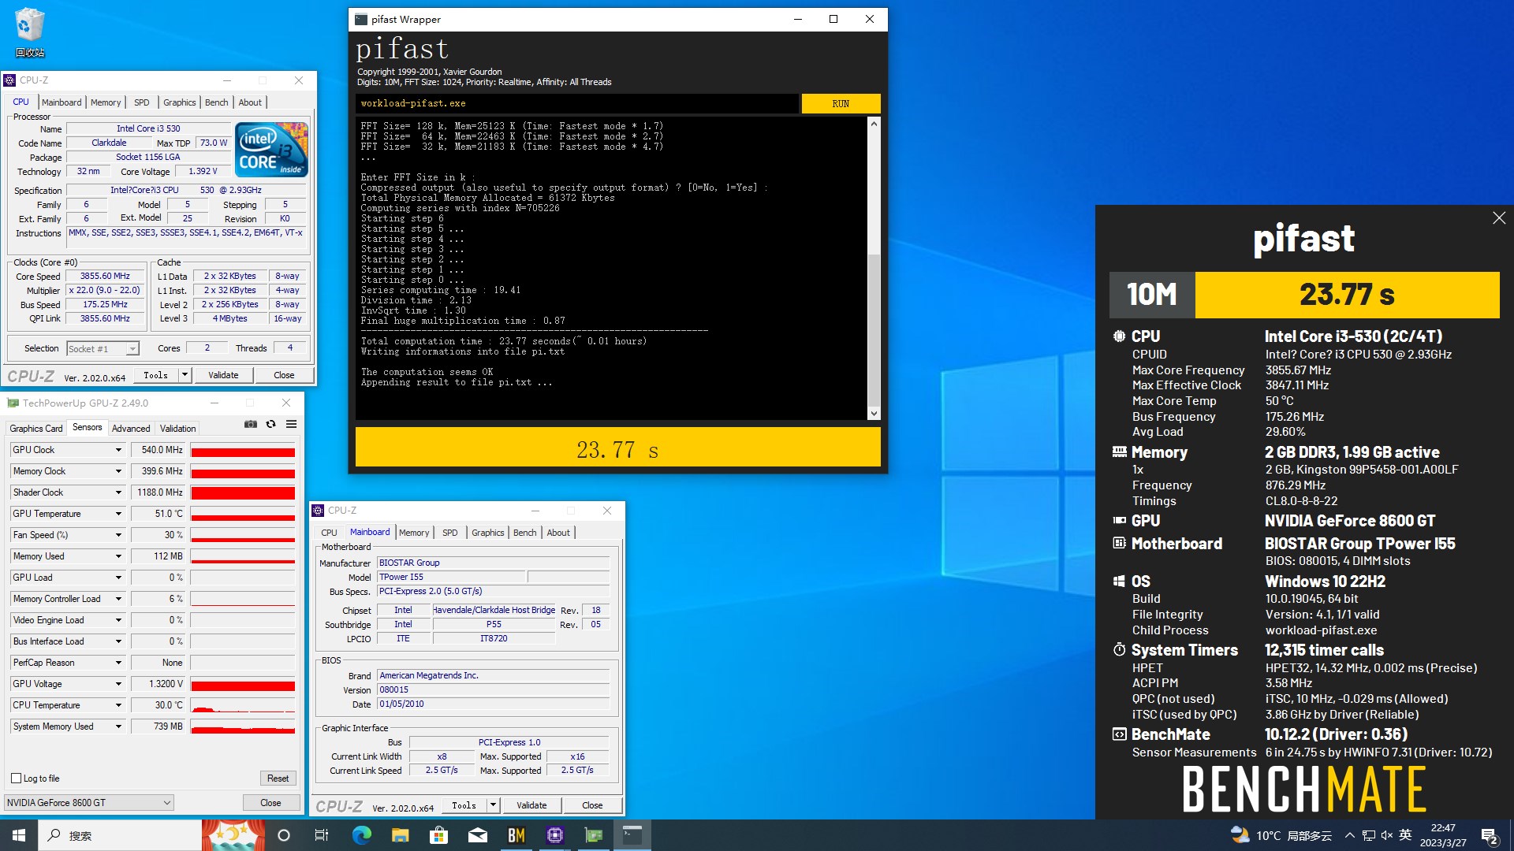
Task: Open Tools dropdown arrow in lower CPU-Z
Action: click(493, 805)
